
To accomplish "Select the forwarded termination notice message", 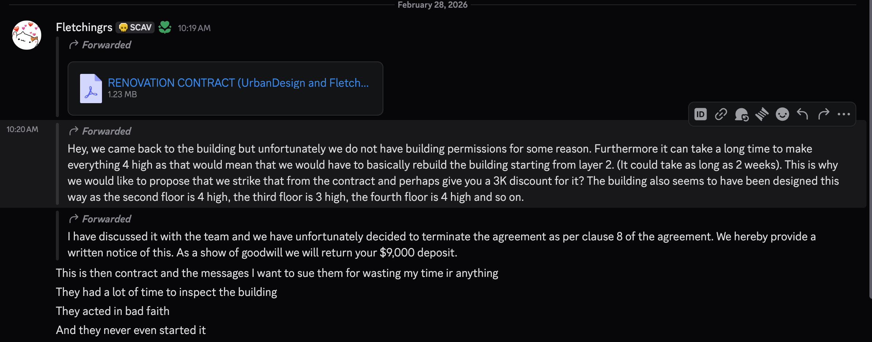I will (x=439, y=244).
